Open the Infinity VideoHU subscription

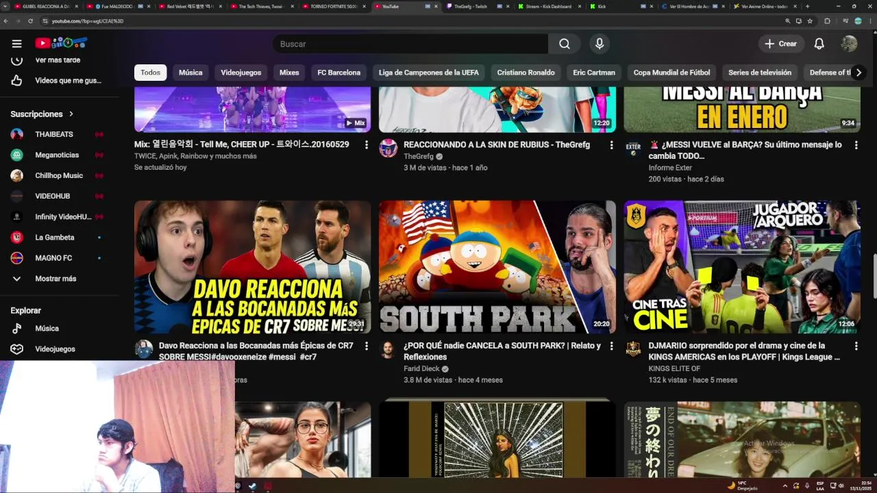(59, 216)
